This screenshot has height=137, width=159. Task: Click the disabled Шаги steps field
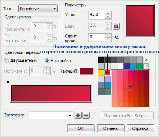[96, 26]
